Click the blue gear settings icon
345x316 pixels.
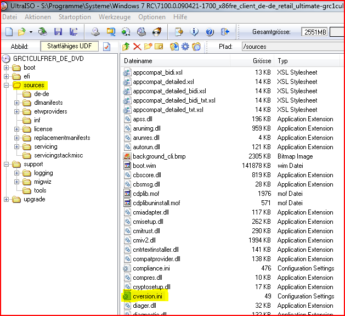(x=185, y=47)
